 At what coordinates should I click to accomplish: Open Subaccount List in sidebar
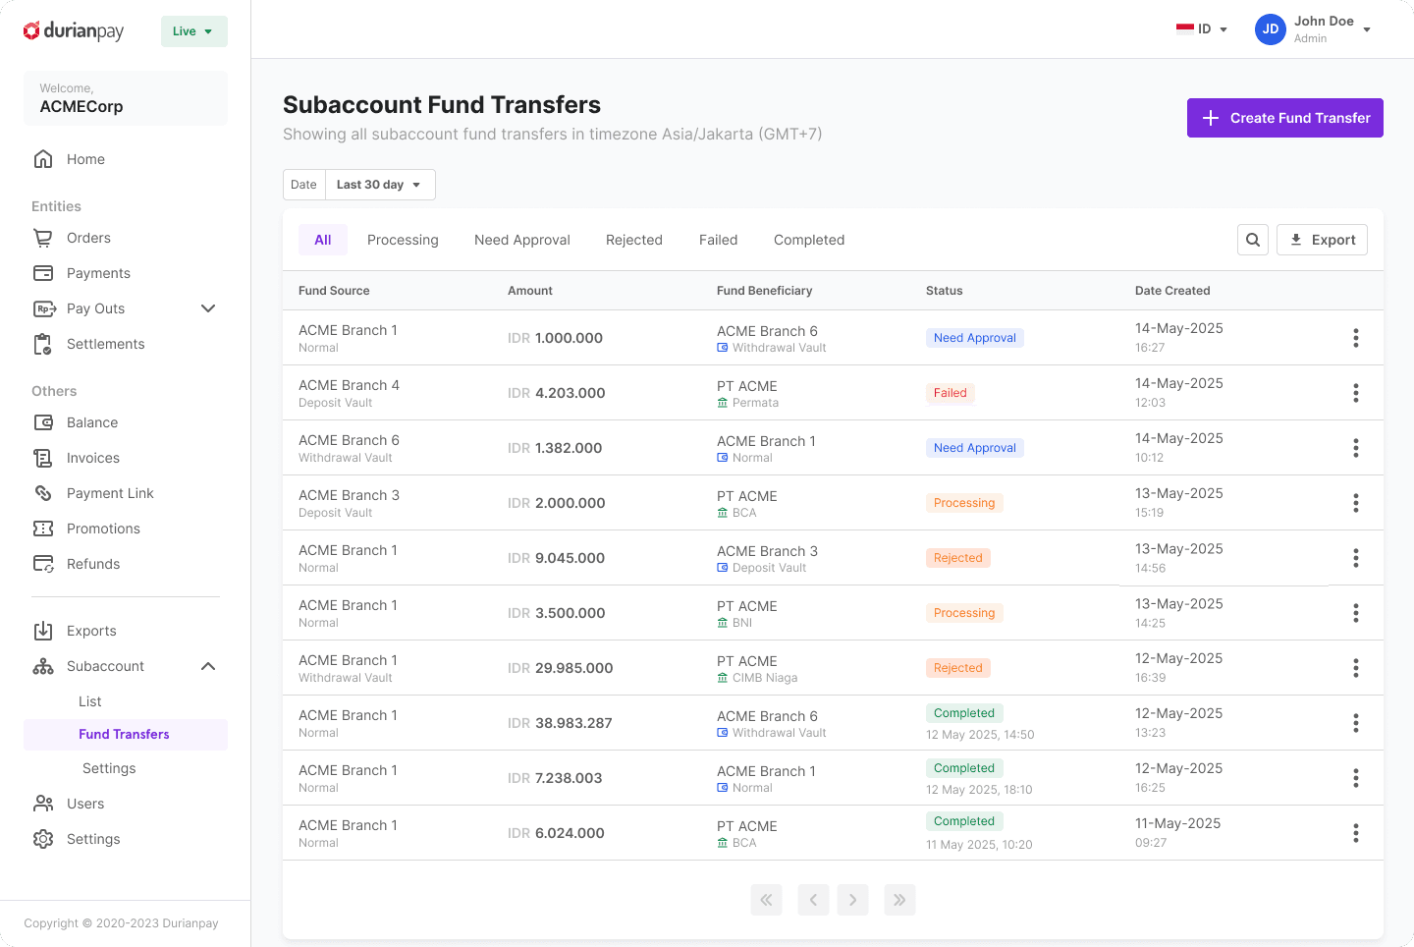click(90, 701)
